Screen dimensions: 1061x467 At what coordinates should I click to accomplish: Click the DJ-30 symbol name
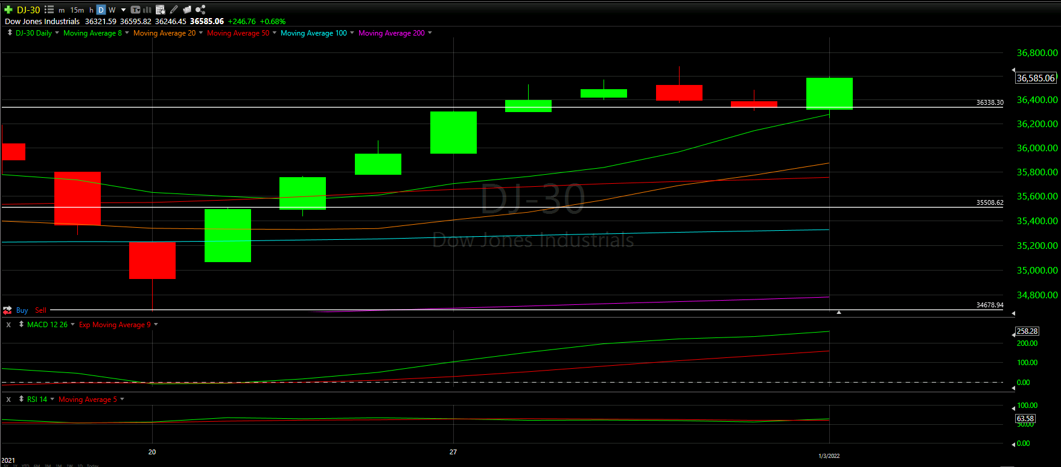(28, 10)
